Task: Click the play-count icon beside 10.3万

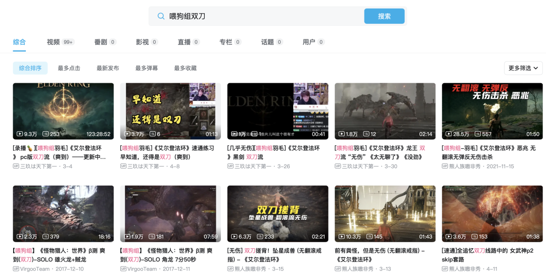Action: [x=342, y=236]
